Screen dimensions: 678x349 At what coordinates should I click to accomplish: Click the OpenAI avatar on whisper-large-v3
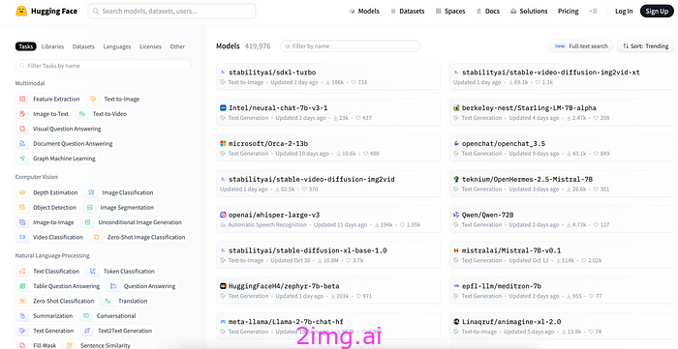pos(223,215)
